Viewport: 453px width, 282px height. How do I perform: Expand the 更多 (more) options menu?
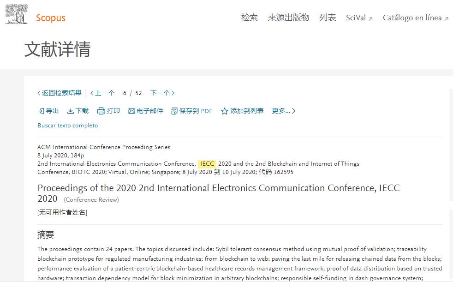pyautogui.click(x=283, y=111)
